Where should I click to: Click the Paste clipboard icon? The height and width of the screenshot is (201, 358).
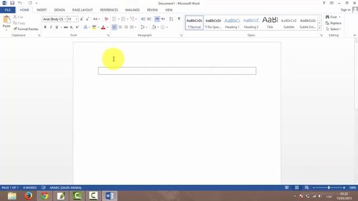tap(7, 20)
